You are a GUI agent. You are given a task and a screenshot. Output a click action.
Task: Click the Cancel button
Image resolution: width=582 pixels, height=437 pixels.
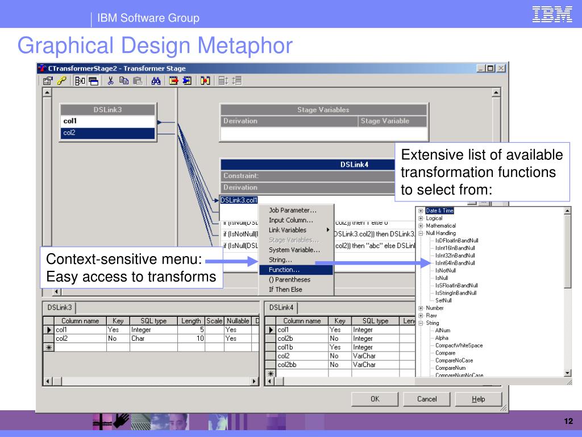click(x=427, y=399)
